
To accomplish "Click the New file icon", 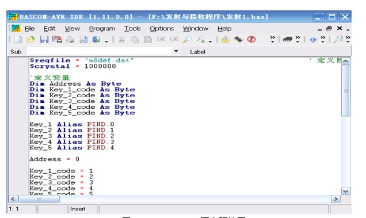I will [18, 39].
